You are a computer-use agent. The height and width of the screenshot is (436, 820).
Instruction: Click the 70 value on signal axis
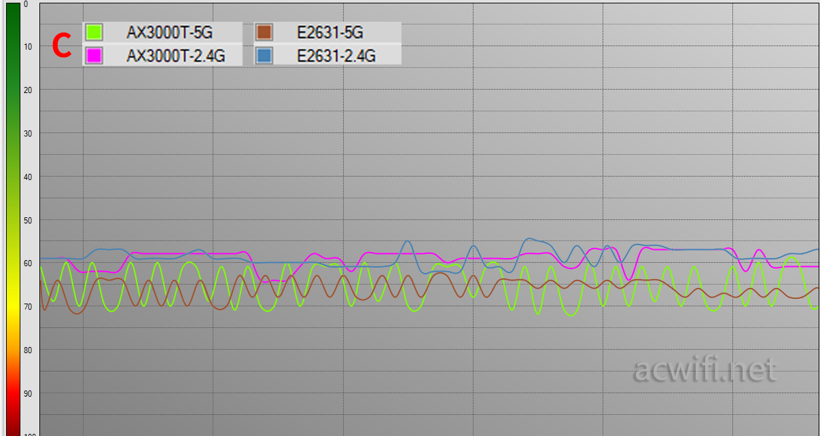coord(28,307)
